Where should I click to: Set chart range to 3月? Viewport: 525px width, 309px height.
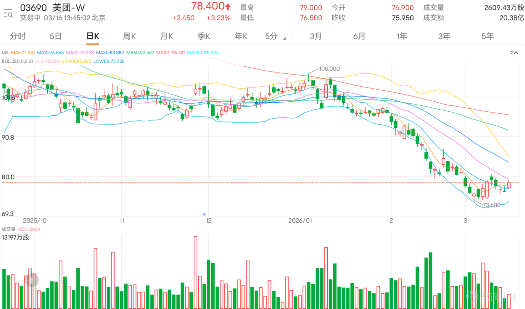tap(316, 36)
